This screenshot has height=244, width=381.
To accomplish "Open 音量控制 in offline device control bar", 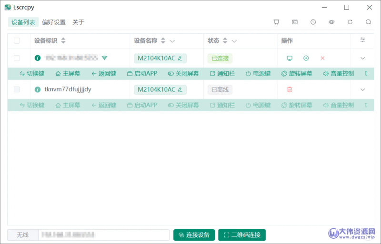I will tap(338, 105).
